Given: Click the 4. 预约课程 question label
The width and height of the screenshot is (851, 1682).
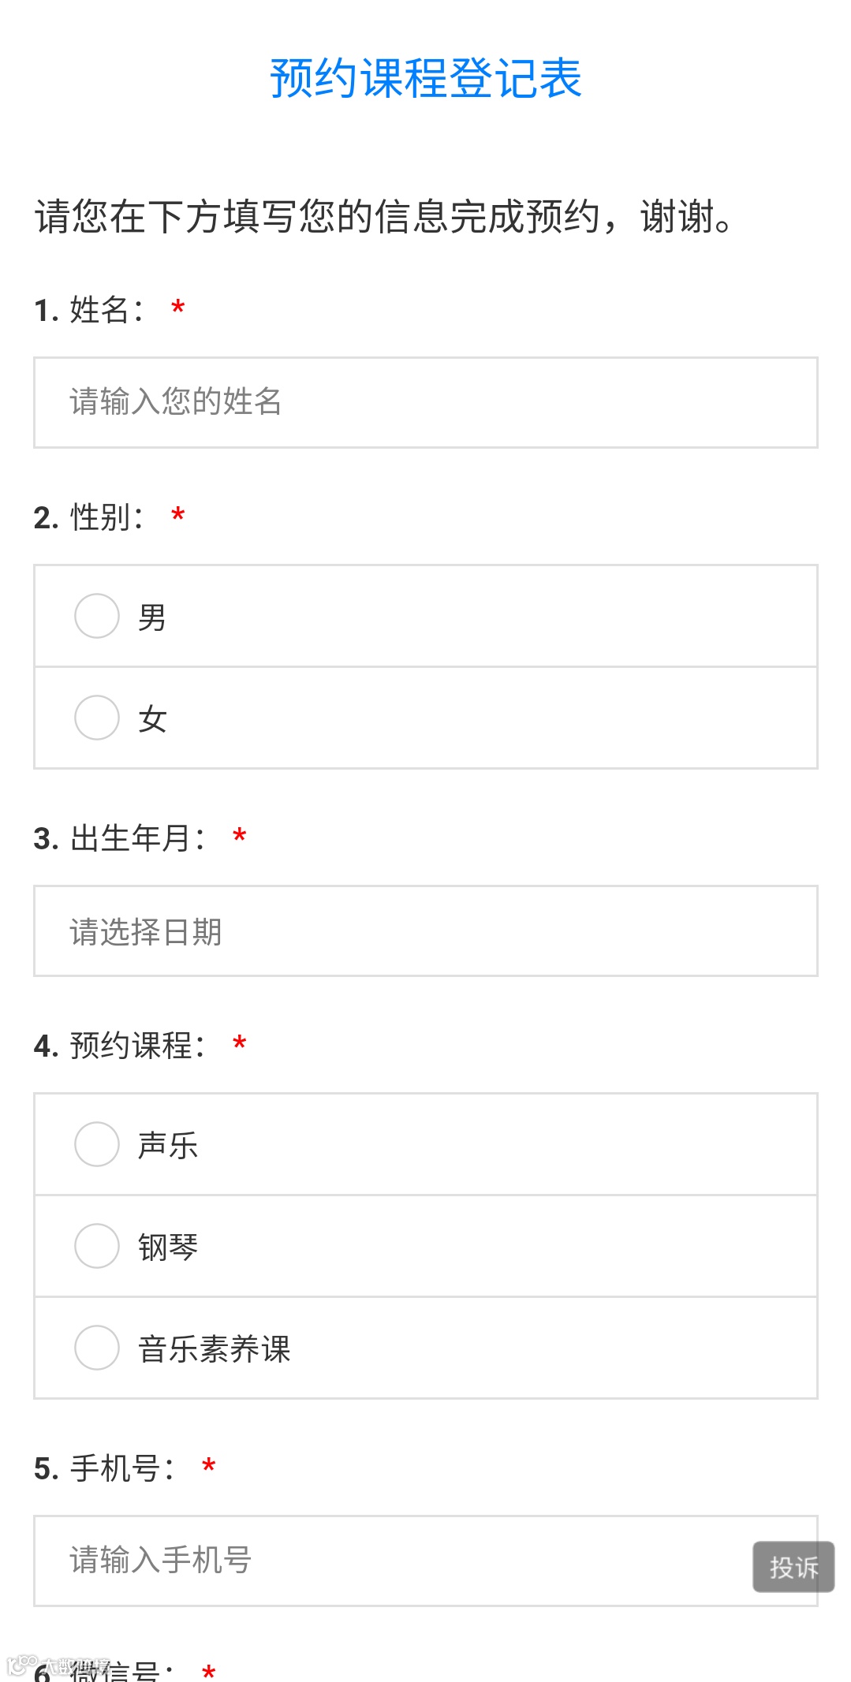Looking at the screenshot, I should click(x=120, y=1046).
